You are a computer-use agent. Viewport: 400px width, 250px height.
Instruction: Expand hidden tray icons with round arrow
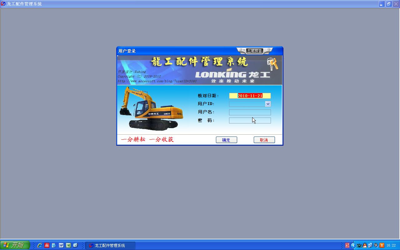[x=353, y=245]
